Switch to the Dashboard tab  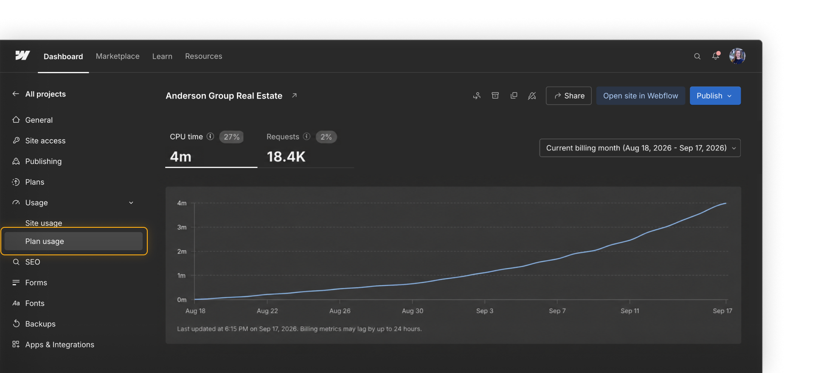tap(63, 56)
